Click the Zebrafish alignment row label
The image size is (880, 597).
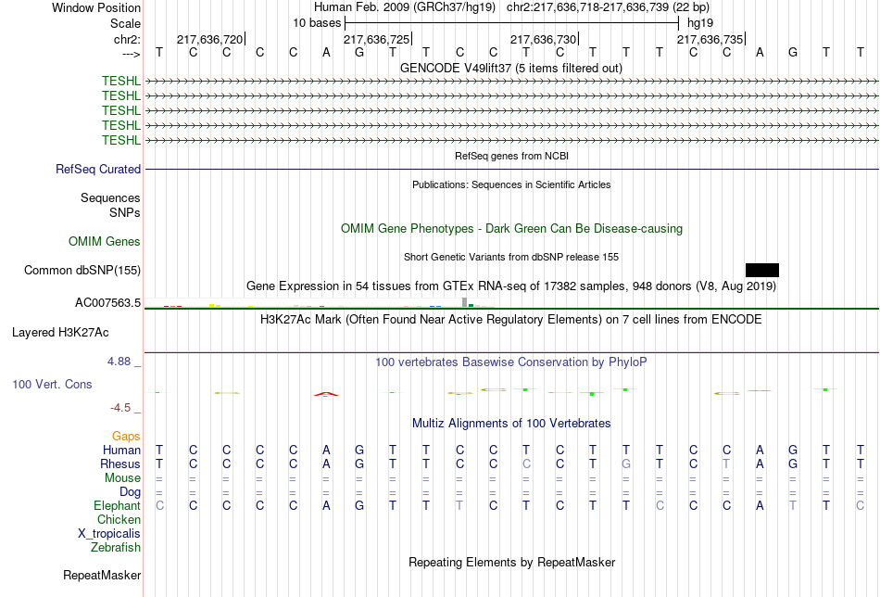click(116, 548)
